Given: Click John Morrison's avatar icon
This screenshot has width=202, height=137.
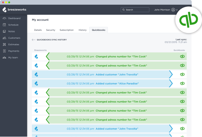Looking at the screenshot, I should click(x=173, y=10).
